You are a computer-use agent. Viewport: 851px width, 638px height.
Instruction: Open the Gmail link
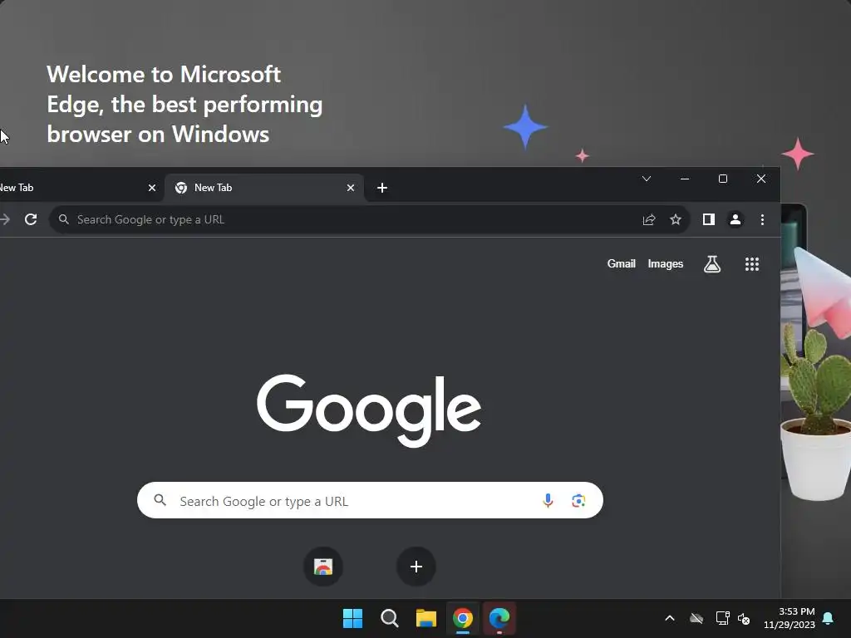pyautogui.click(x=621, y=263)
